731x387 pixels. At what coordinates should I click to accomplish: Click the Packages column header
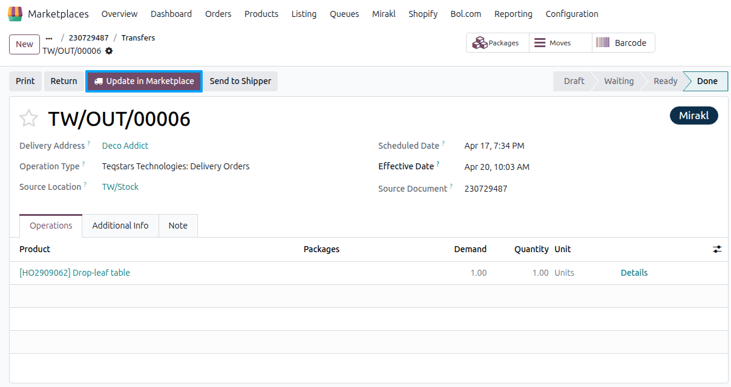pos(321,249)
